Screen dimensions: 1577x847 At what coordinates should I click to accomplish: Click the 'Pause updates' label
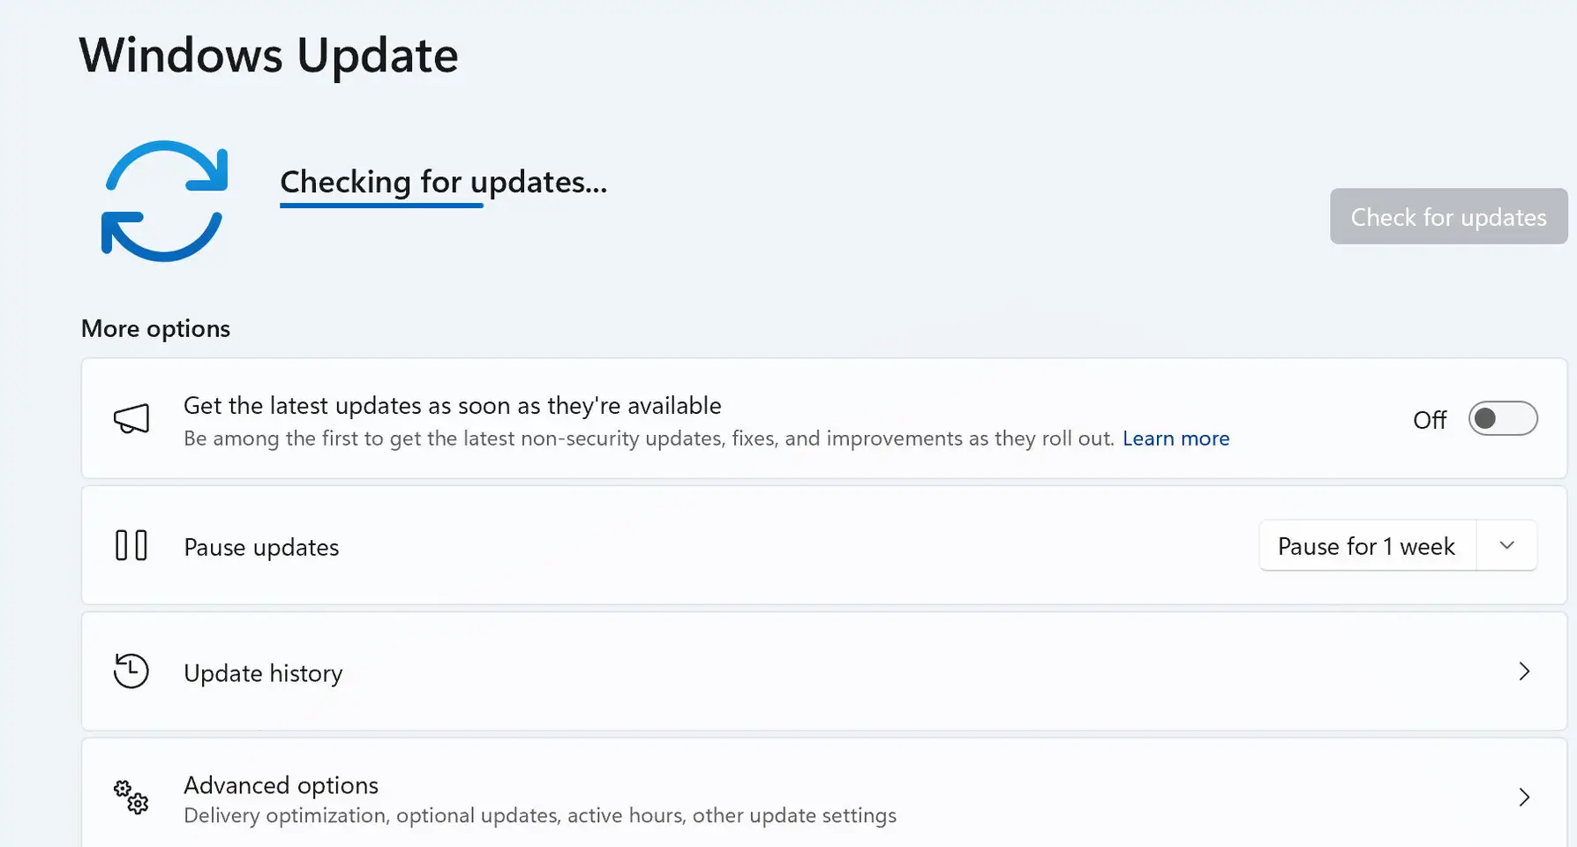(261, 547)
